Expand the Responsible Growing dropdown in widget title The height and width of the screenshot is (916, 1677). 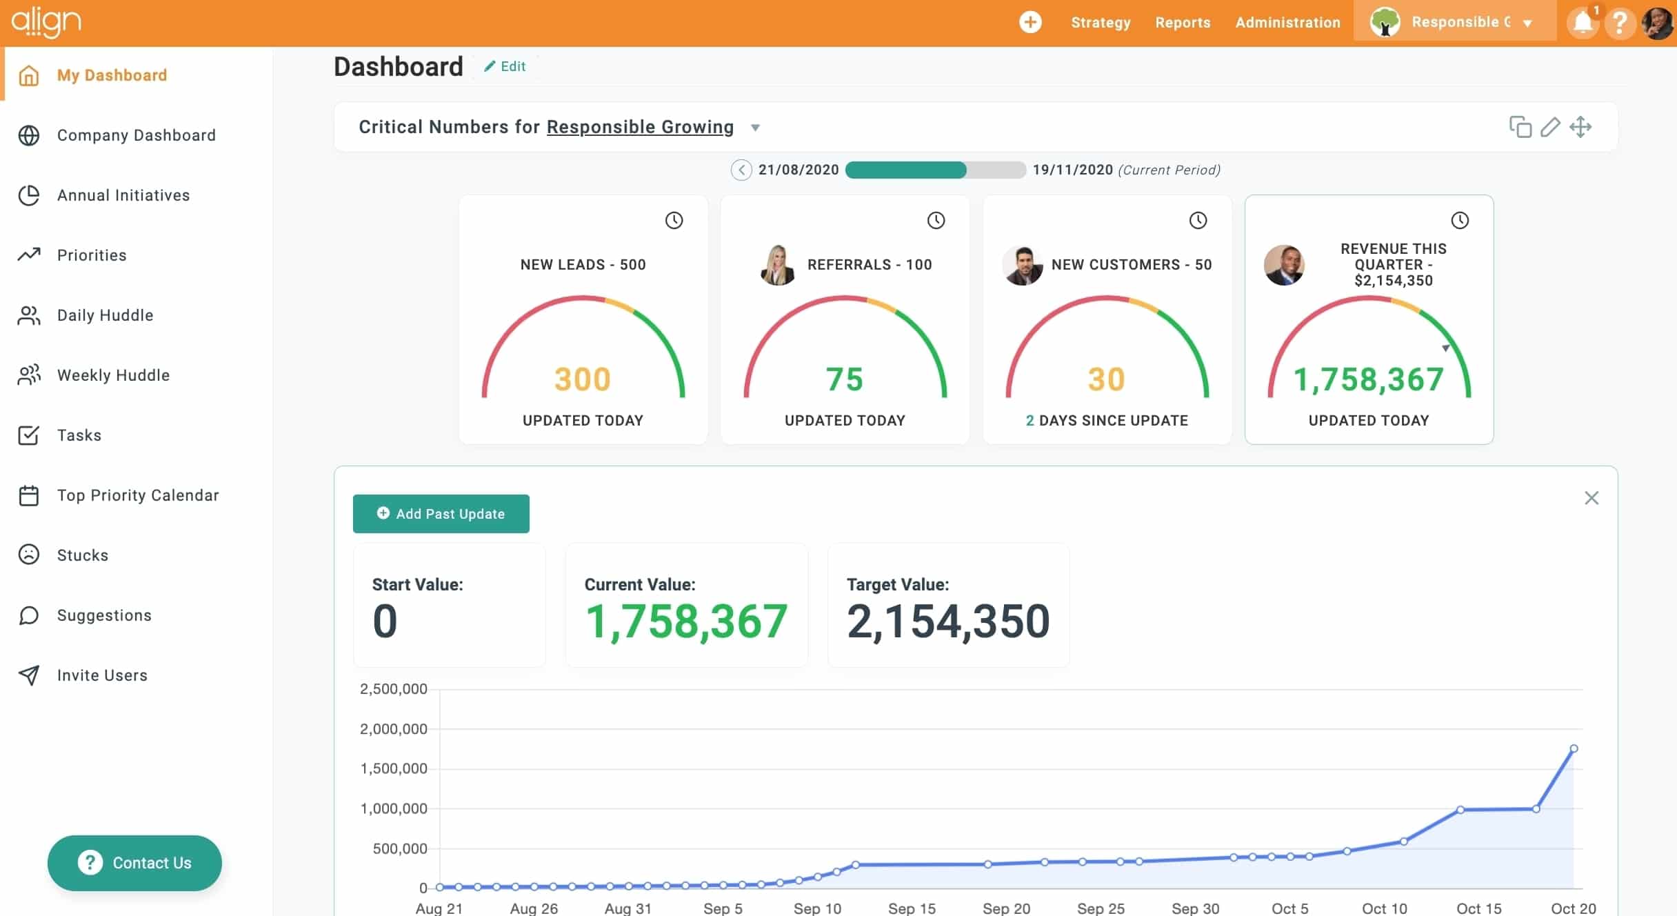pyautogui.click(x=754, y=128)
